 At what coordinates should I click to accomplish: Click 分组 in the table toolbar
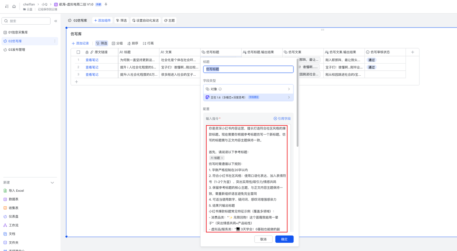pos(117,43)
